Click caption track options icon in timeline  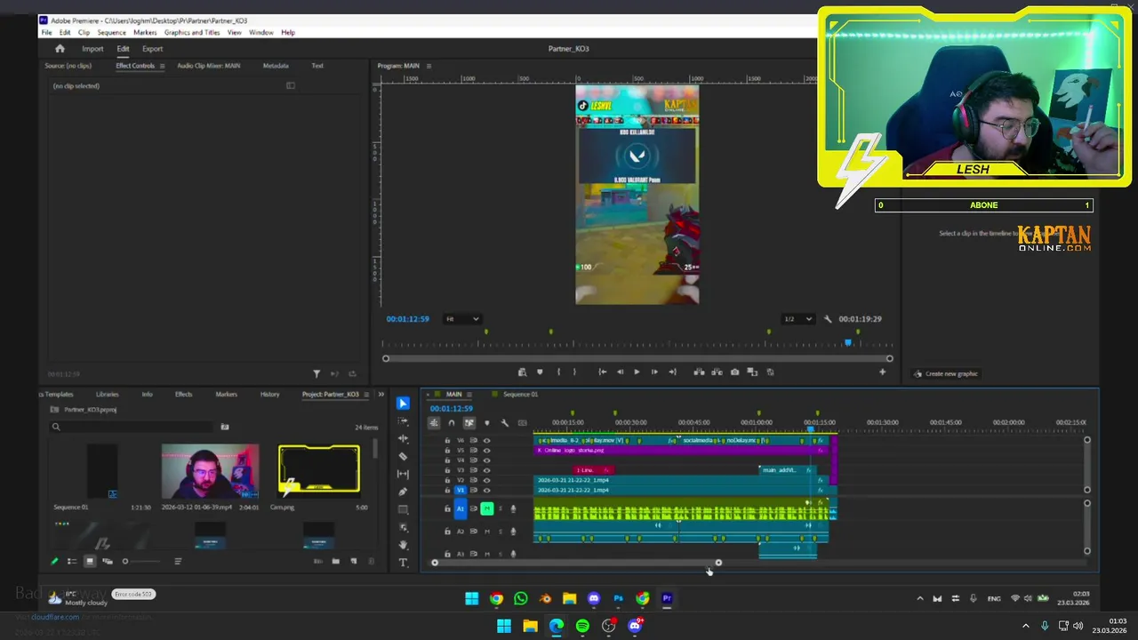[522, 423]
